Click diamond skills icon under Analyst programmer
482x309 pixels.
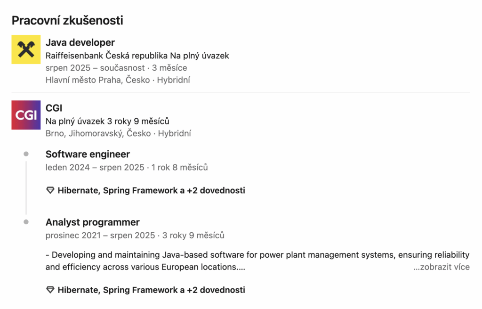coord(50,290)
